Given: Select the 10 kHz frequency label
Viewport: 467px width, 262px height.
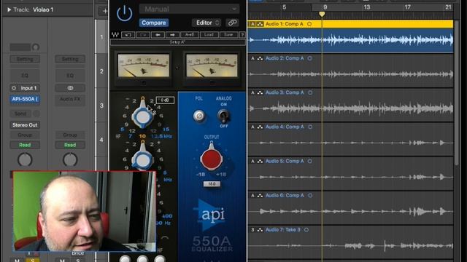Looking at the screenshot, I should coord(142,136).
